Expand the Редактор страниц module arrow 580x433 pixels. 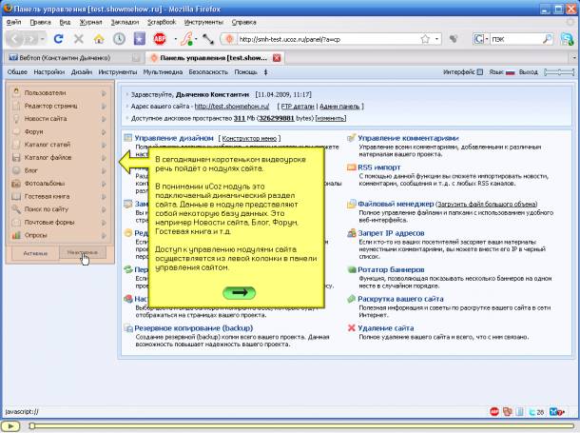[x=104, y=107]
